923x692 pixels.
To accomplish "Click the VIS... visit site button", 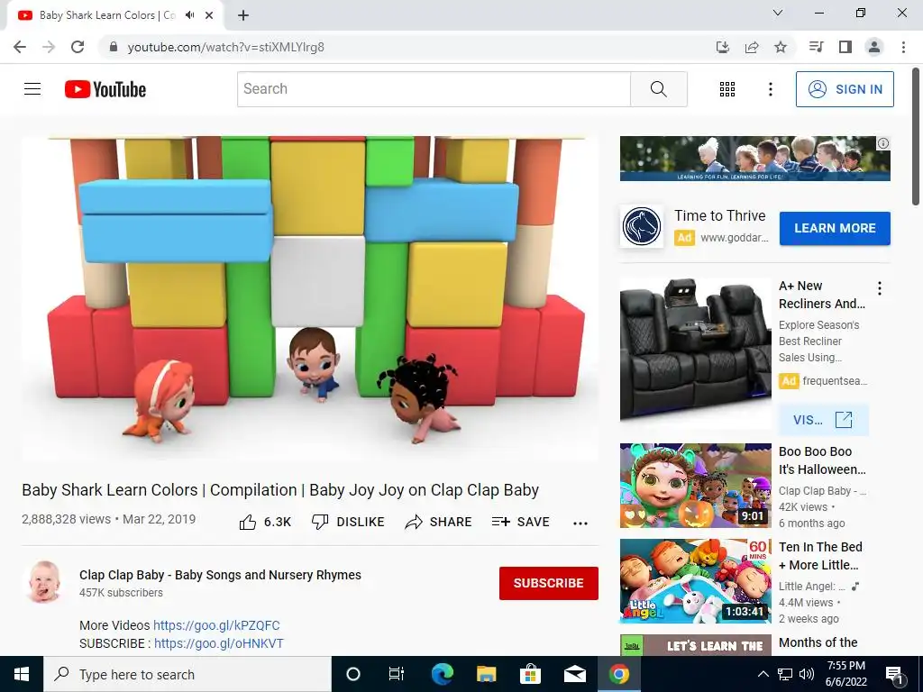I will tap(823, 420).
